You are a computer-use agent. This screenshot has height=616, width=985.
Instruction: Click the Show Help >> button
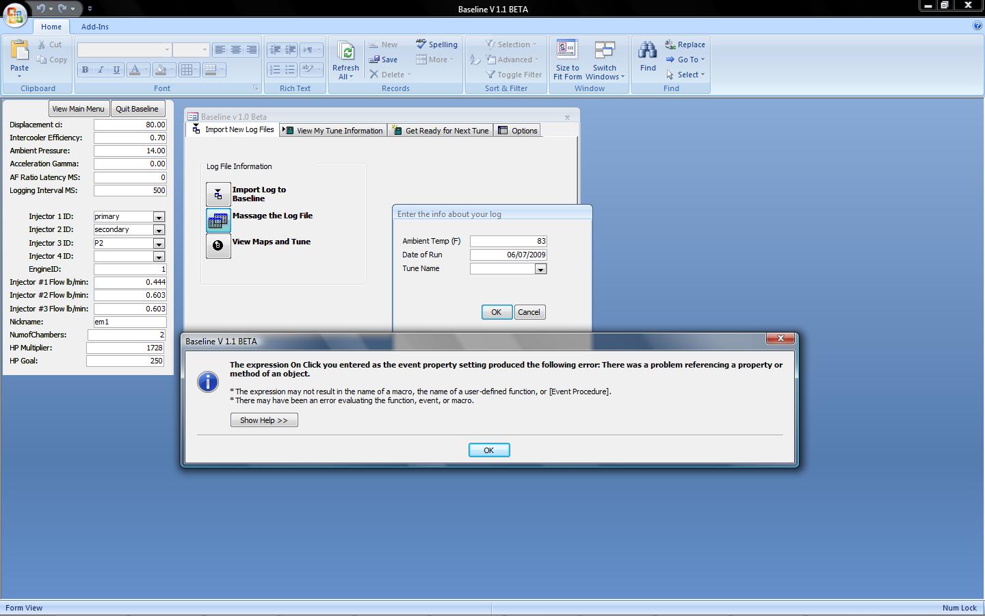click(264, 420)
